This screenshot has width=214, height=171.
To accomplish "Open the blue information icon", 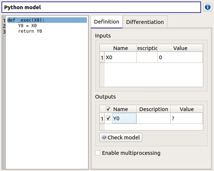I will click(x=208, y=7).
